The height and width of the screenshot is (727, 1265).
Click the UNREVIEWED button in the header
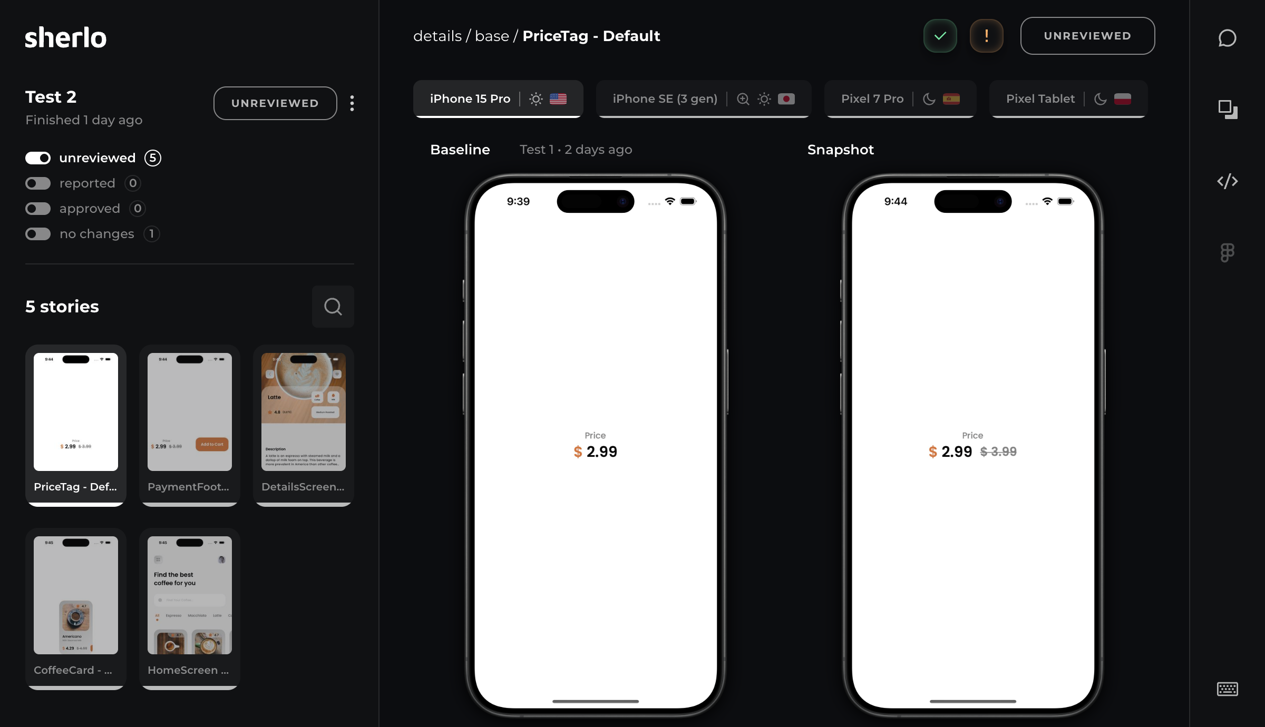point(1087,36)
